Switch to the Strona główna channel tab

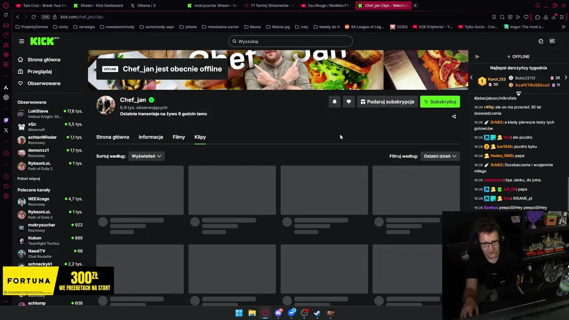click(x=112, y=137)
